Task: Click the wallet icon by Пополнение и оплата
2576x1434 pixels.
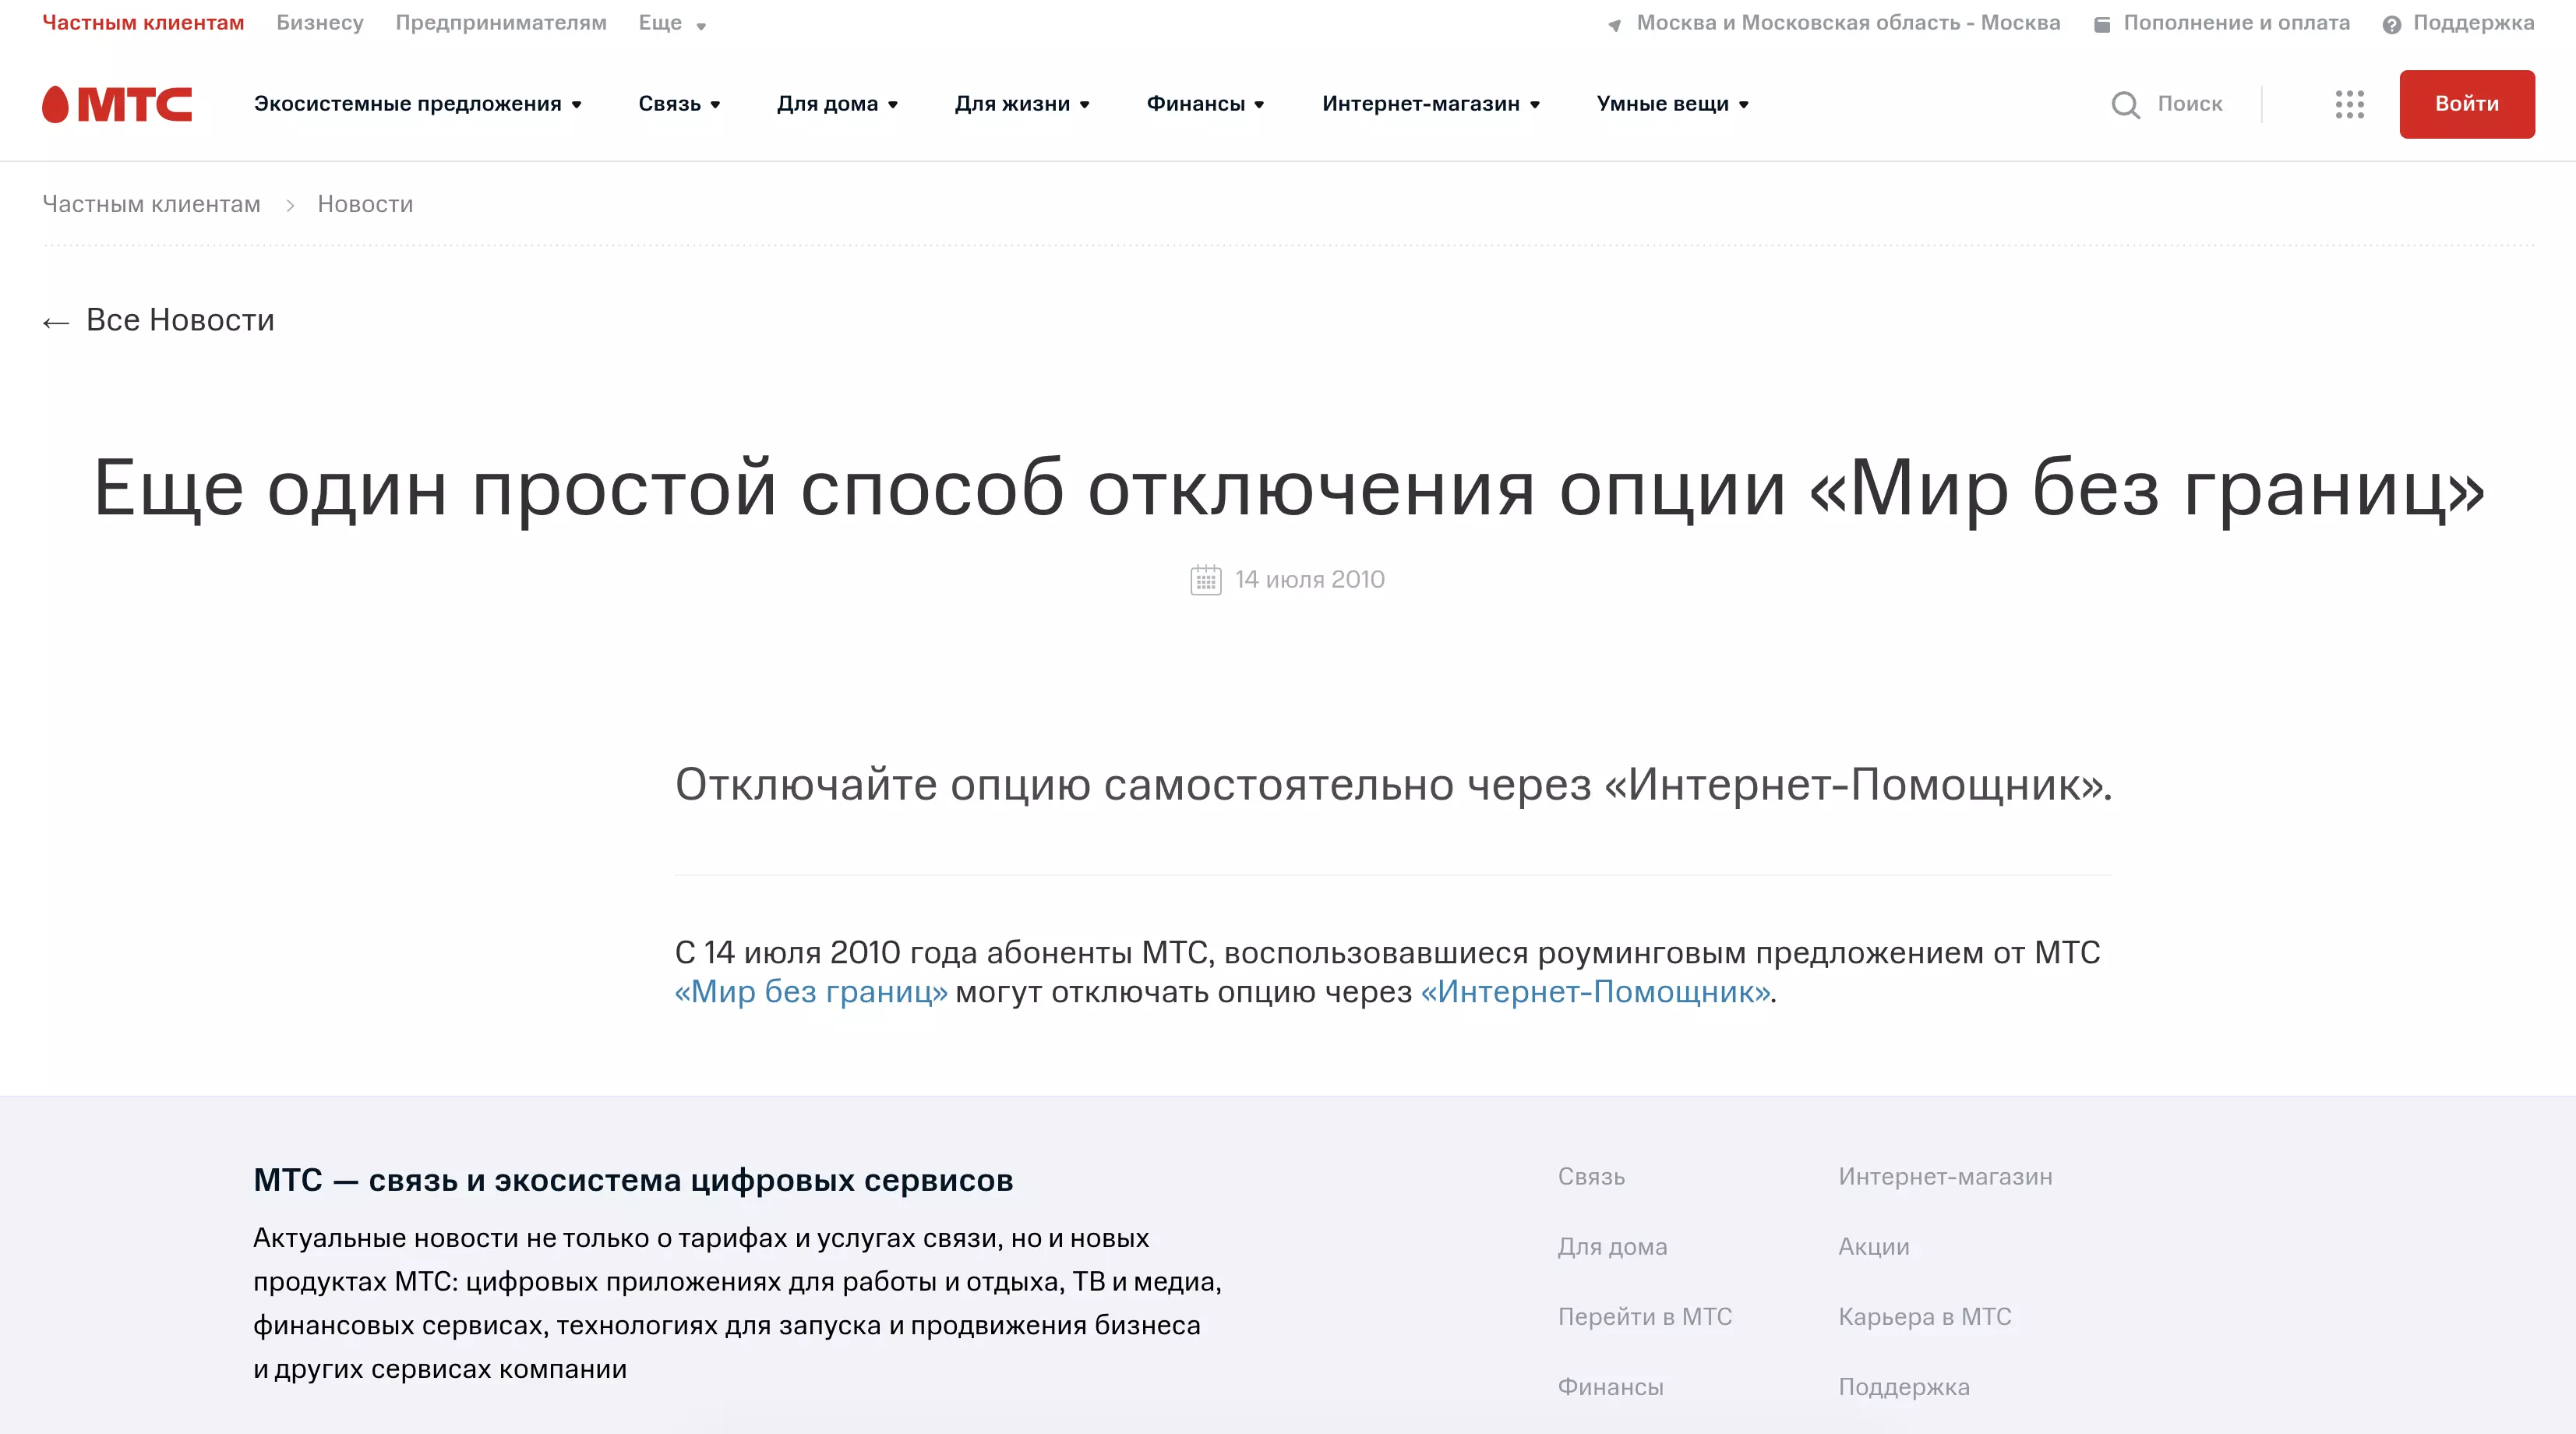Action: pyautogui.click(x=2102, y=25)
